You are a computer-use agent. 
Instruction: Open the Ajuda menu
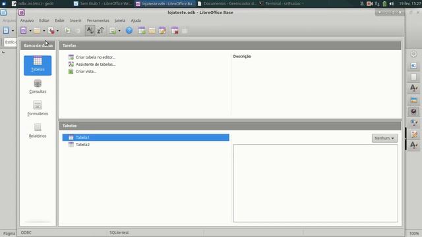[x=136, y=20]
